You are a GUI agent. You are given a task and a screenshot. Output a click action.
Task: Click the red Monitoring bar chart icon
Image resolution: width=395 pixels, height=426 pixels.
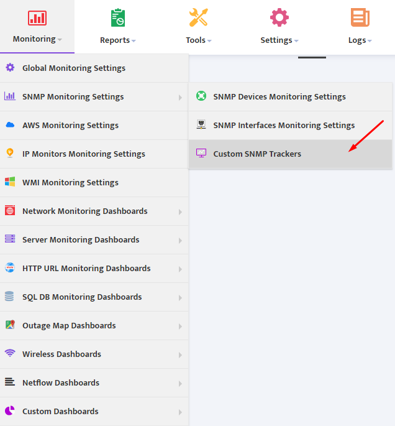37,18
